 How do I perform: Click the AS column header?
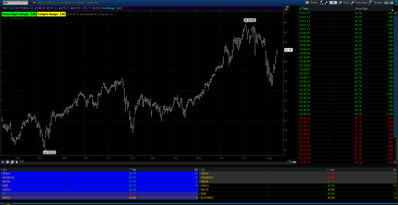click(395, 170)
